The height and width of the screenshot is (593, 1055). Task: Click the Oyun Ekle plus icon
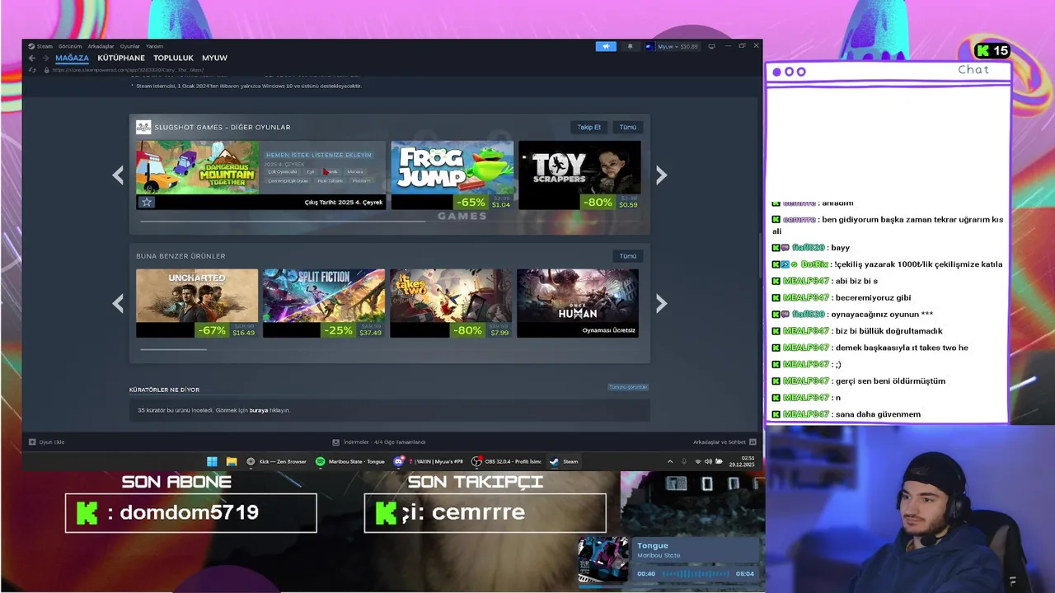(32, 442)
